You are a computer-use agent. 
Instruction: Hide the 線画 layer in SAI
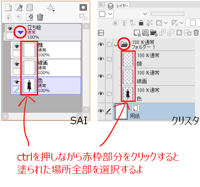pyautogui.click(x=17, y=64)
